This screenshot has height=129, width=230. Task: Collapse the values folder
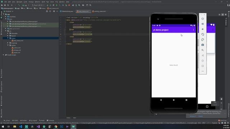[x=8, y=45]
